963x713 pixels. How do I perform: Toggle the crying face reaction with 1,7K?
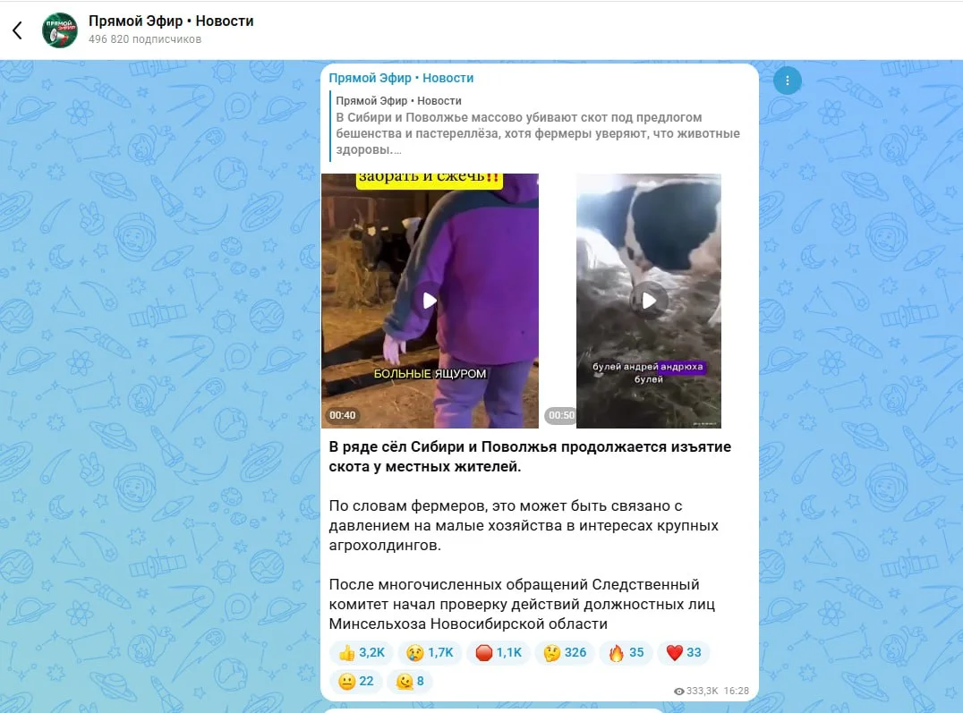click(430, 652)
